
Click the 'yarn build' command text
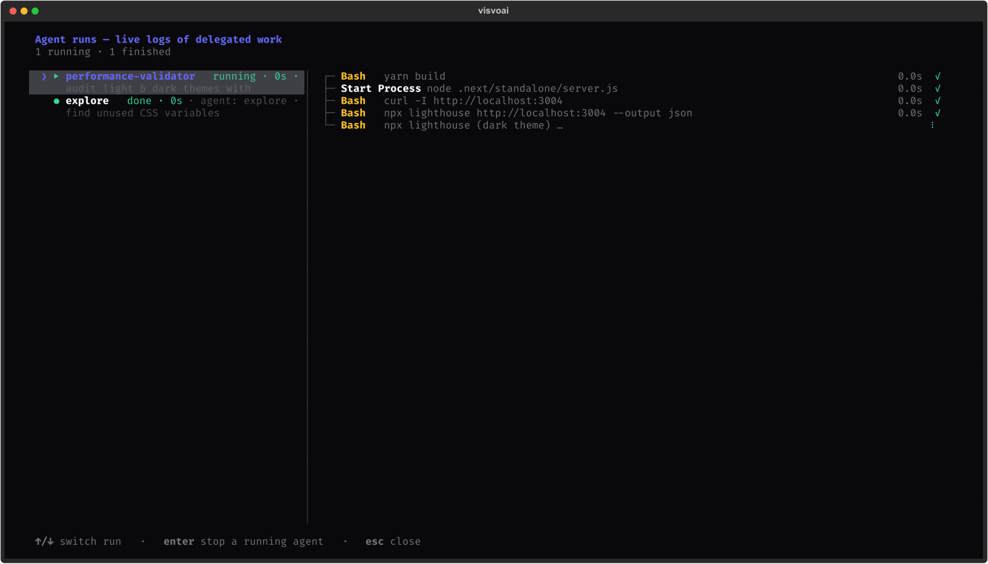coord(414,77)
